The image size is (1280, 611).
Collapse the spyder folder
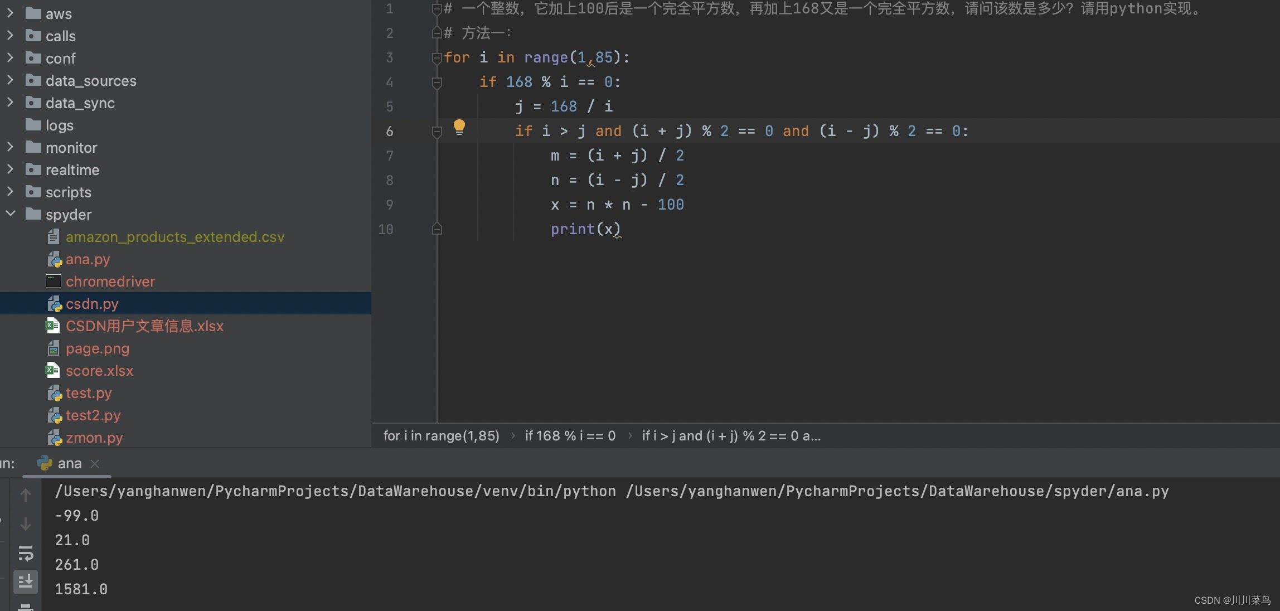coord(10,214)
